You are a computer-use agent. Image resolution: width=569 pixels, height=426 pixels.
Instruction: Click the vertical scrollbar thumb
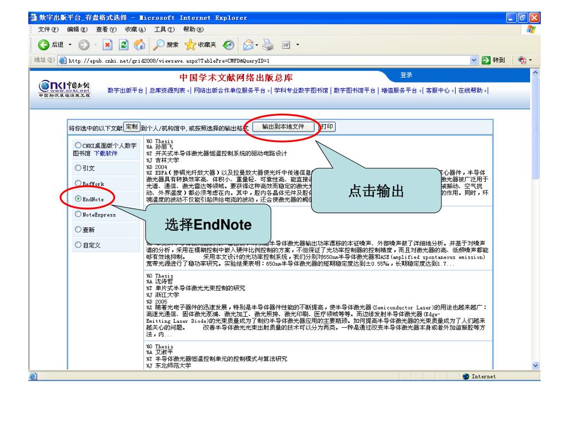pos(535,128)
